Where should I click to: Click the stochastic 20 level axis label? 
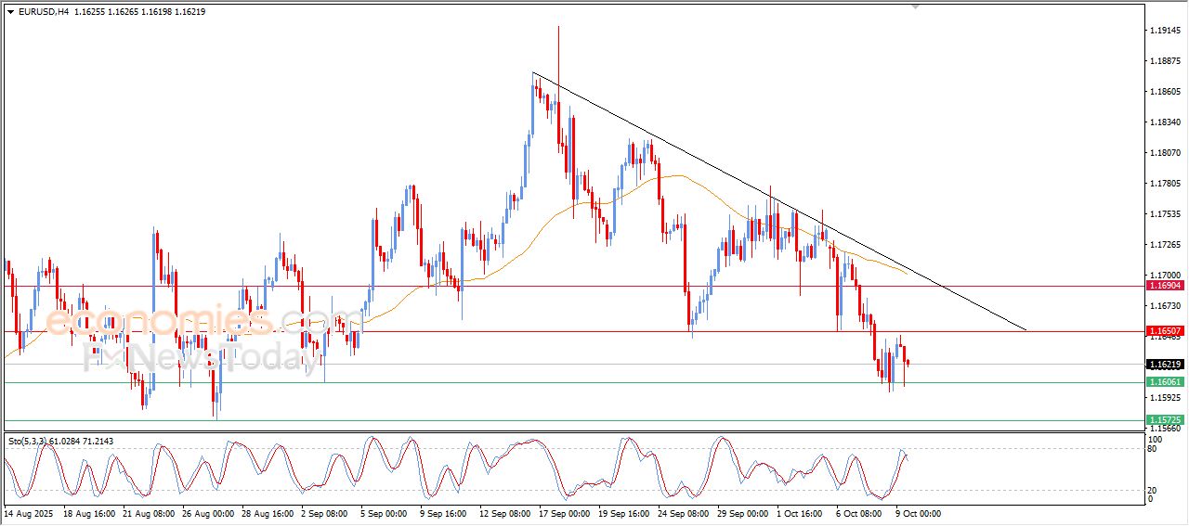[1153, 490]
